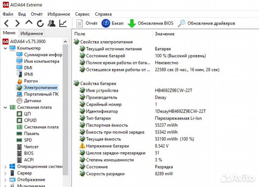Open the Вид menu
The image size is (259, 187).
pos(22,14)
